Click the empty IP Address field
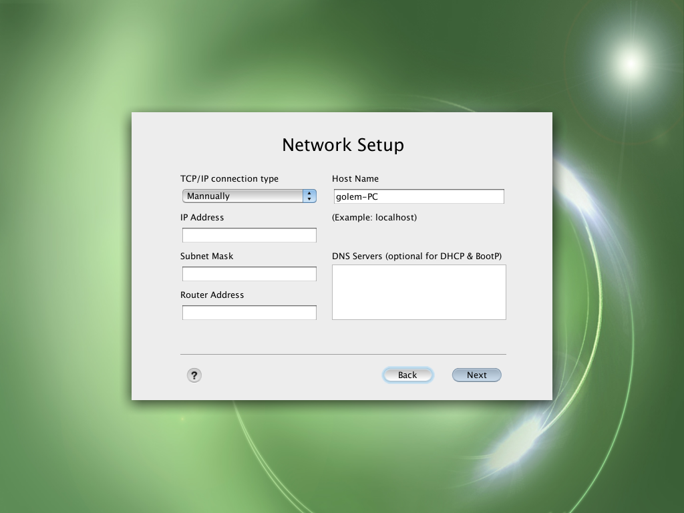Viewport: 684px width, 513px height. pos(248,234)
